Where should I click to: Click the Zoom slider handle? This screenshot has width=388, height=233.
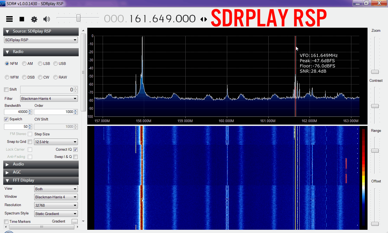(x=375, y=72)
